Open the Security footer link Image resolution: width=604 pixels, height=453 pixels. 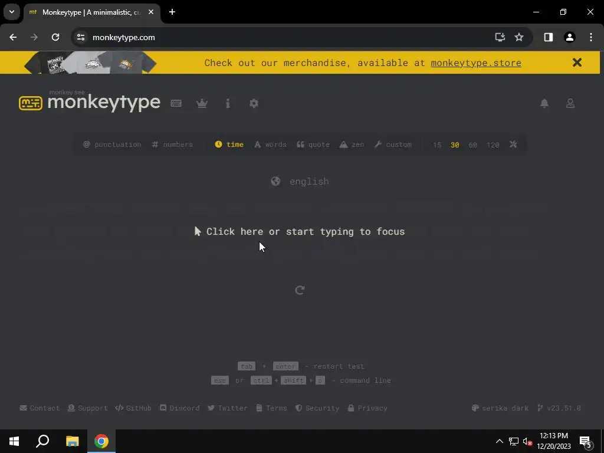tap(317, 408)
